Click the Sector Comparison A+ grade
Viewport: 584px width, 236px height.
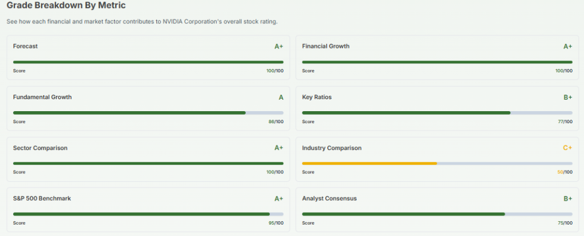point(279,148)
